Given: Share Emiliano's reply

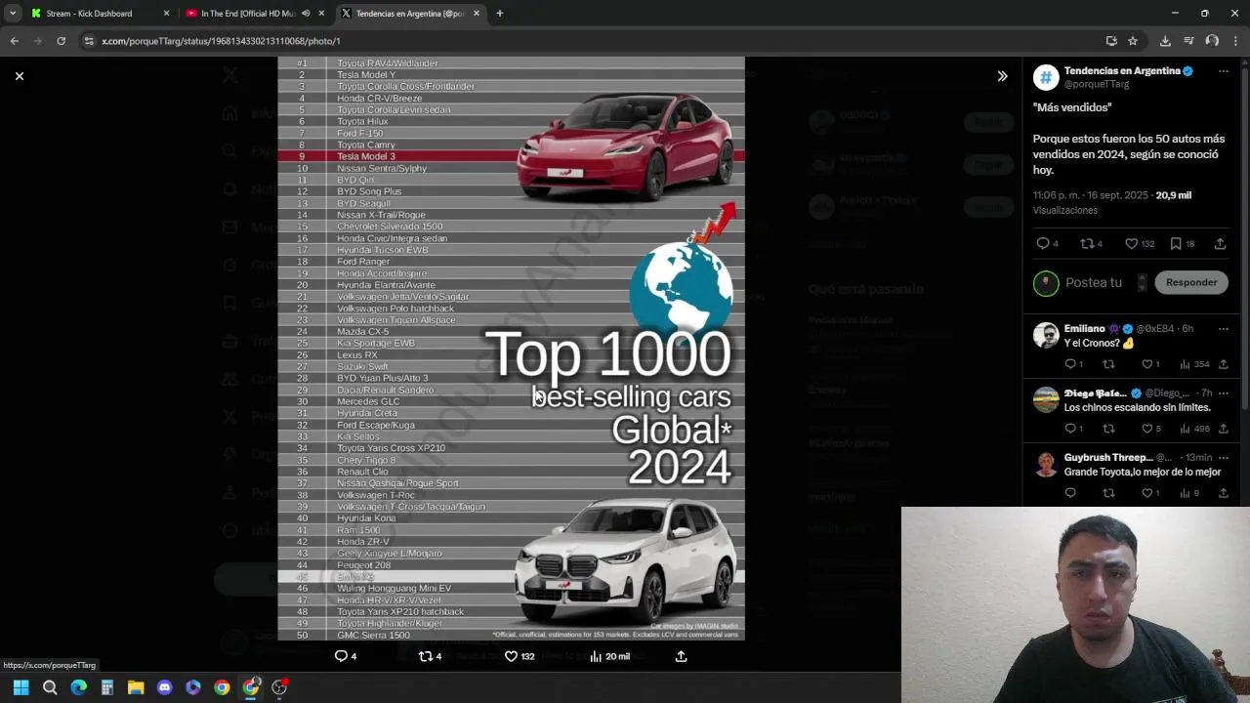Looking at the screenshot, I should (x=1223, y=364).
